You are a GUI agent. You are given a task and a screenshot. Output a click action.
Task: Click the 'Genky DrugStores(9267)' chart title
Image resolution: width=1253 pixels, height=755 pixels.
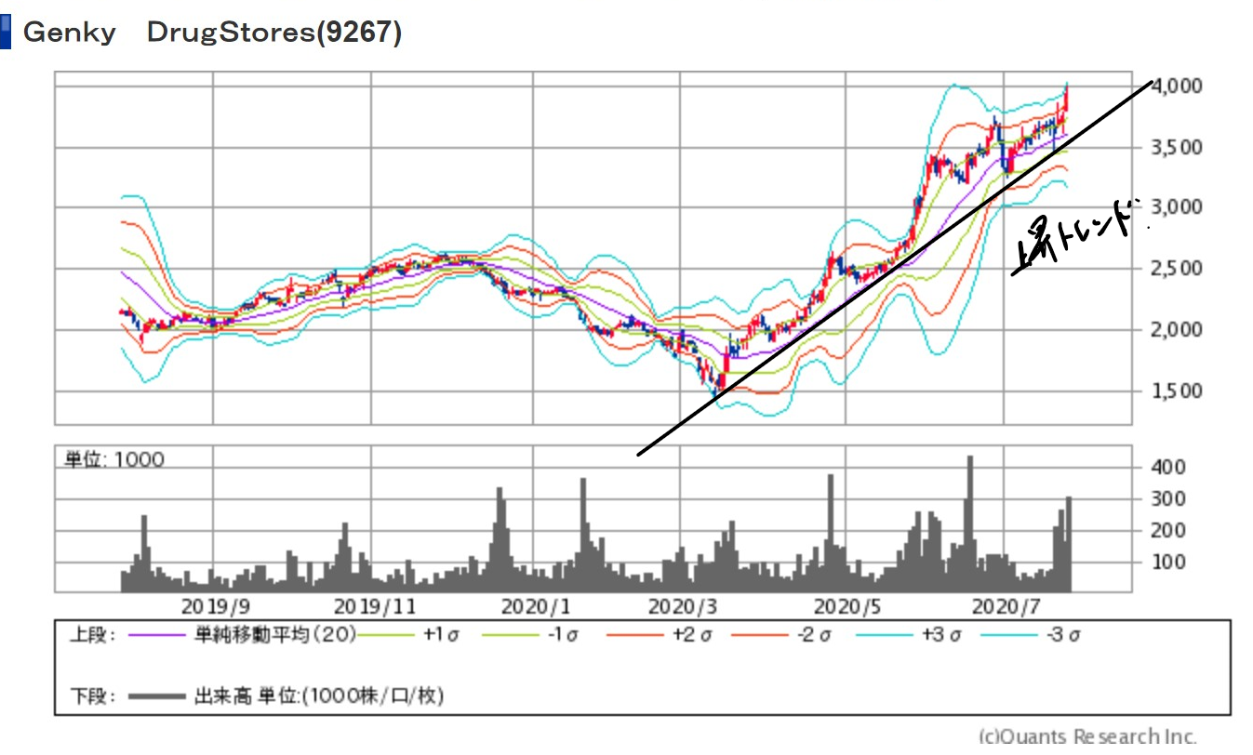coord(212,33)
